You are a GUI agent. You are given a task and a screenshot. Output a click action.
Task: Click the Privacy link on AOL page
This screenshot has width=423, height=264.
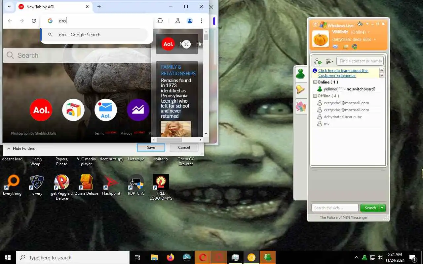[x=126, y=133]
